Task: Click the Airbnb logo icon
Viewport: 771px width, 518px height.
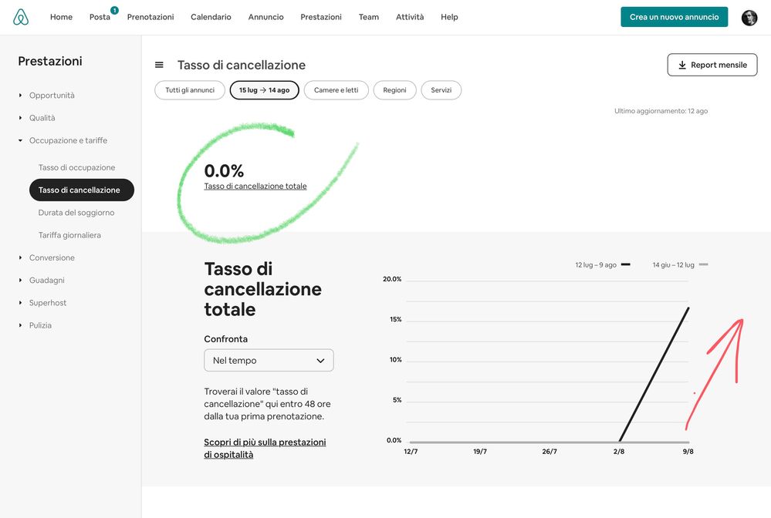Action: (21, 17)
